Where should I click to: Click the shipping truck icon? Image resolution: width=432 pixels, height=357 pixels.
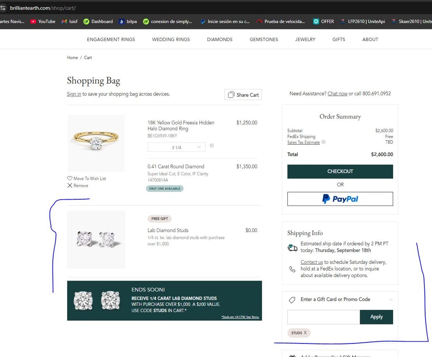tap(292, 247)
